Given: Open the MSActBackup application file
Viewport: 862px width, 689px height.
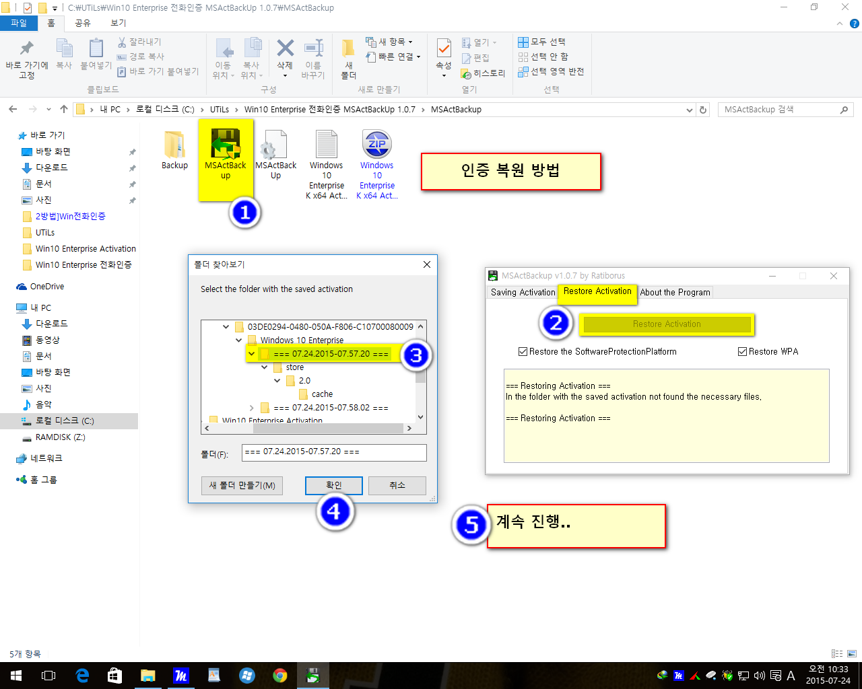Looking at the screenshot, I should pos(225,155).
